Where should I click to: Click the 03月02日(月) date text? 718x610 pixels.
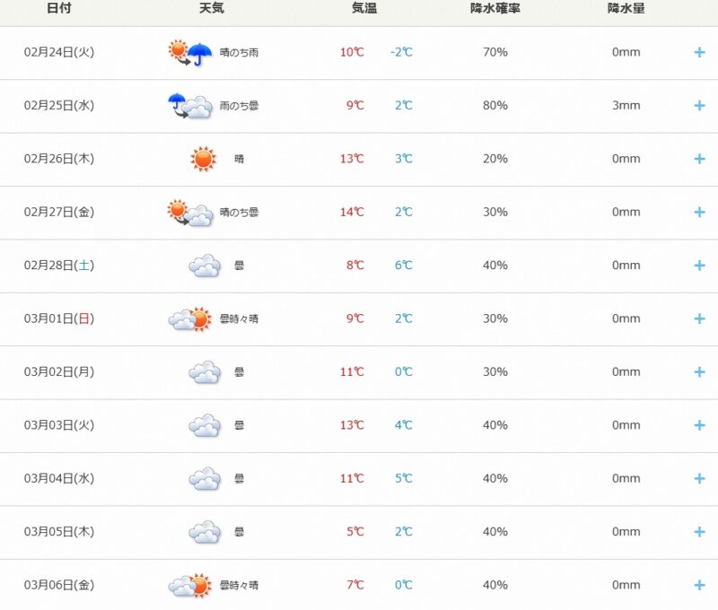pos(59,372)
